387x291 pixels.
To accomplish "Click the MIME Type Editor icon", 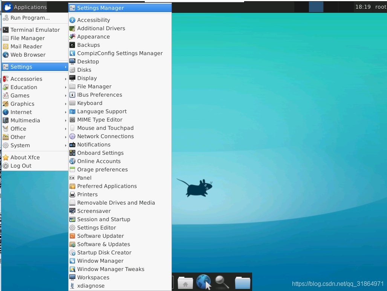I will (72, 120).
